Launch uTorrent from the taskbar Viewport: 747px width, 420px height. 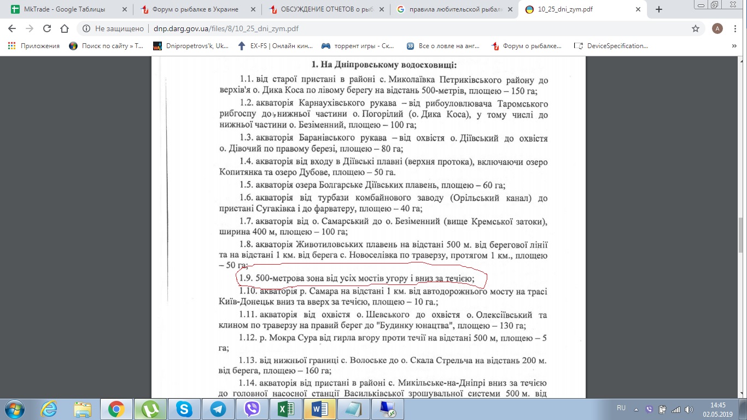(x=149, y=409)
